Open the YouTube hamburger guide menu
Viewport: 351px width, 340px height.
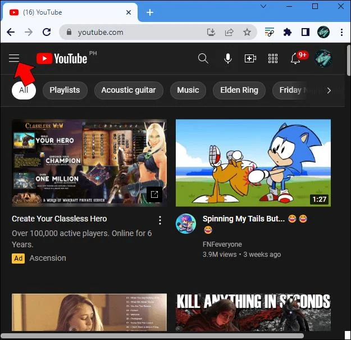14,58
